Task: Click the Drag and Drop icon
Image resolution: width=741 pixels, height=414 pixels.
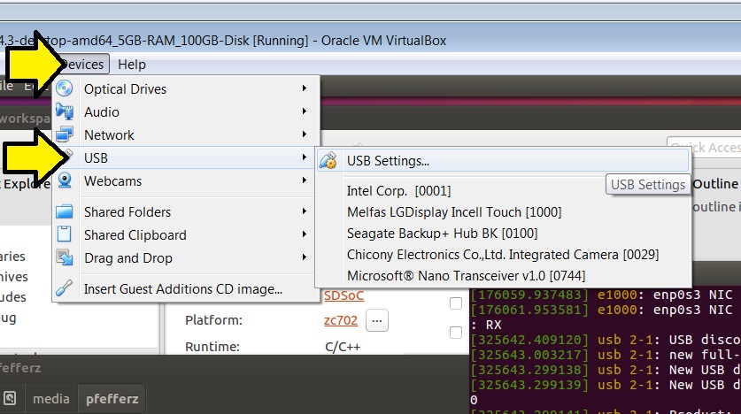Action: point(65,257)
